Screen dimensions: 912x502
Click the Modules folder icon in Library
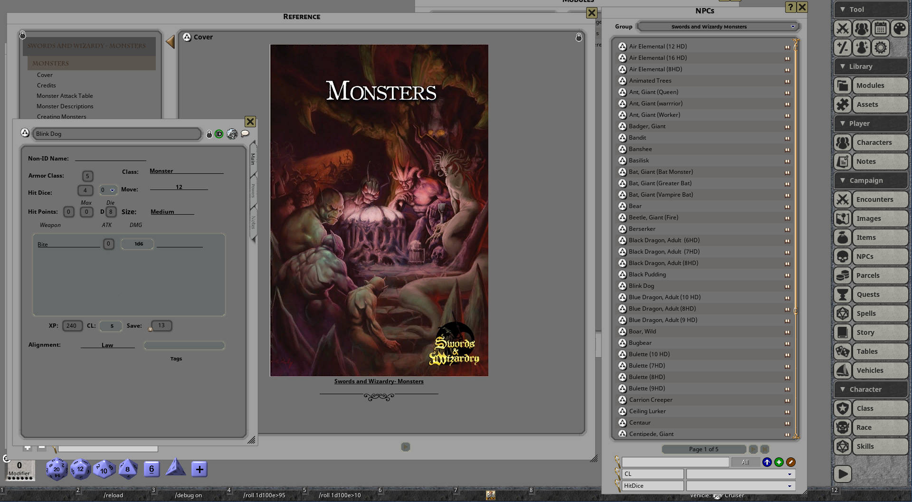click(x=843, y=85)
